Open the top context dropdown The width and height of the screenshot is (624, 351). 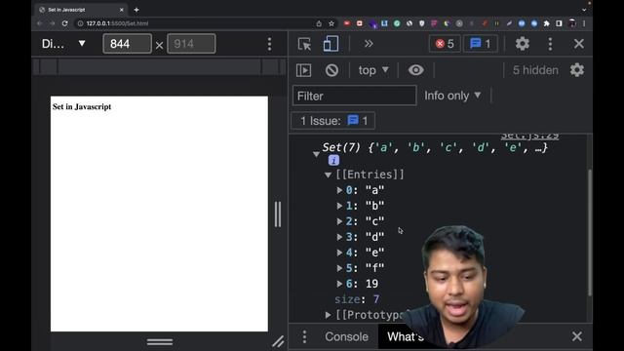point(373,70)
